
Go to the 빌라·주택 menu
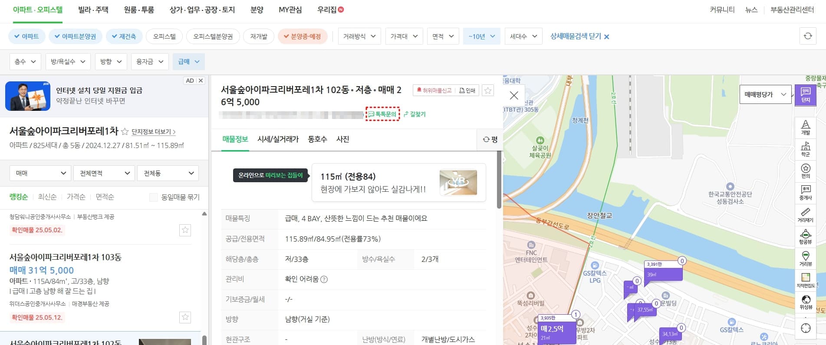(93, 10)
